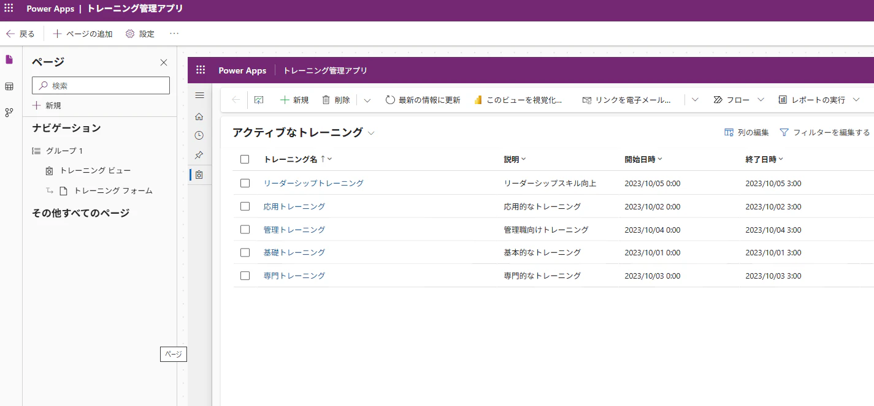Open Recent items clock icon

[199, 135]
